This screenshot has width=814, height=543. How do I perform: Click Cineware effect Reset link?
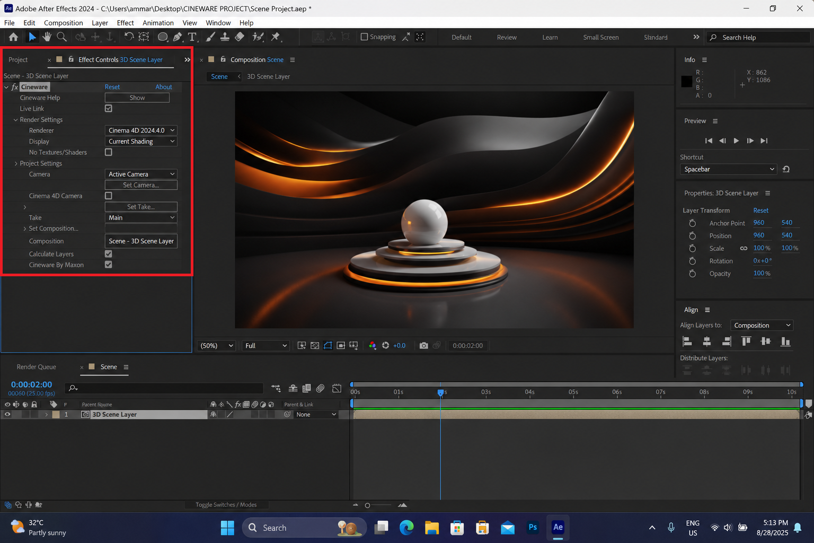click(x=112, y=87)
